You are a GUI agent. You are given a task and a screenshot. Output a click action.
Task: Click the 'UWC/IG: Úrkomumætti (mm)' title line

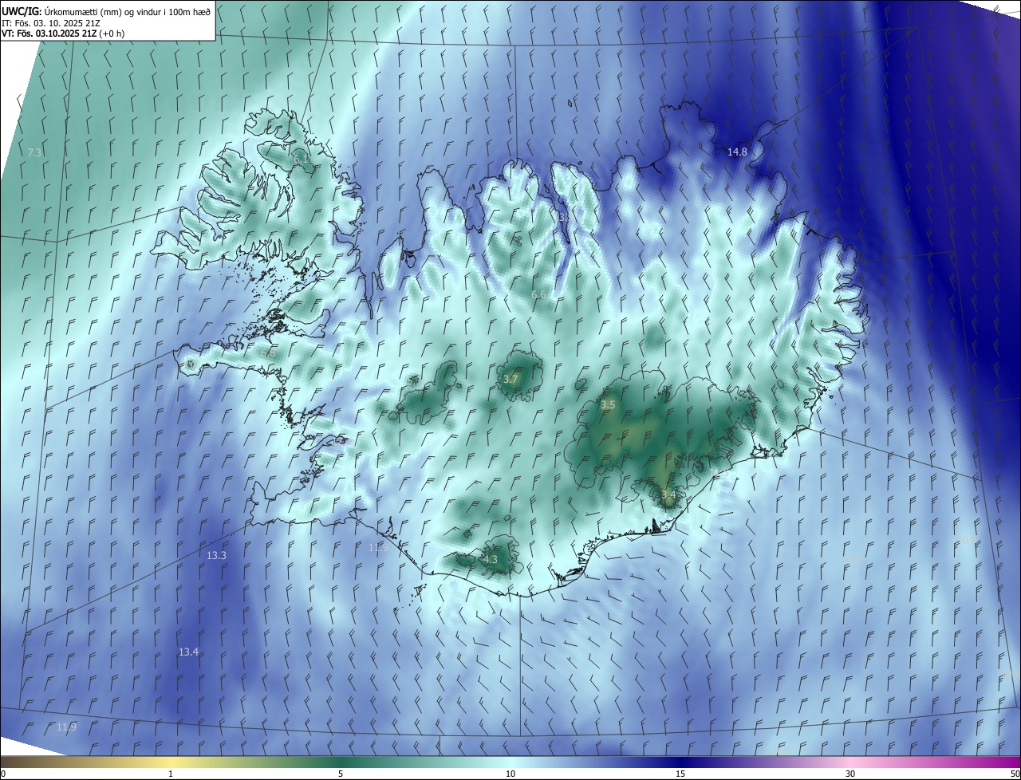106,10
